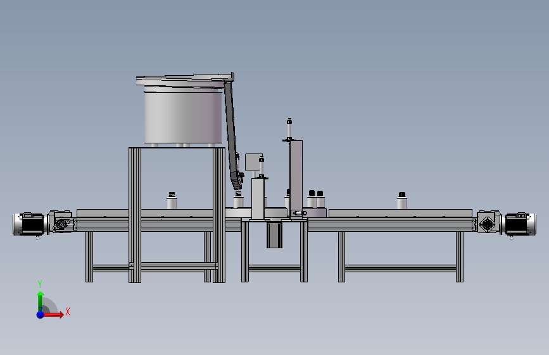Select the right conveyor belt surface
The height and width of the screenshot is (355, 549).
point(401,213)
